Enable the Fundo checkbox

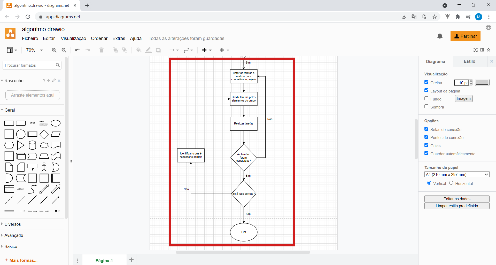point(427,98)
